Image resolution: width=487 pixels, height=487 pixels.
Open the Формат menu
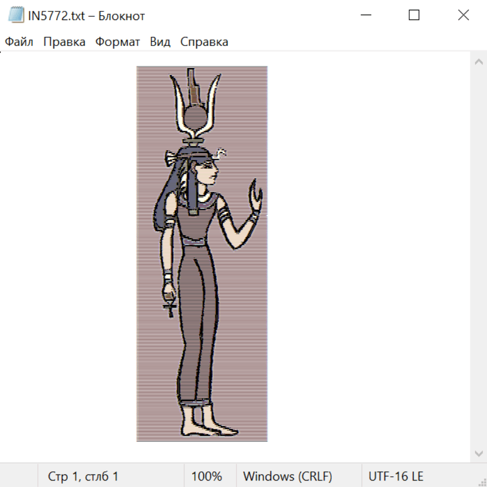tap(117, 42)
